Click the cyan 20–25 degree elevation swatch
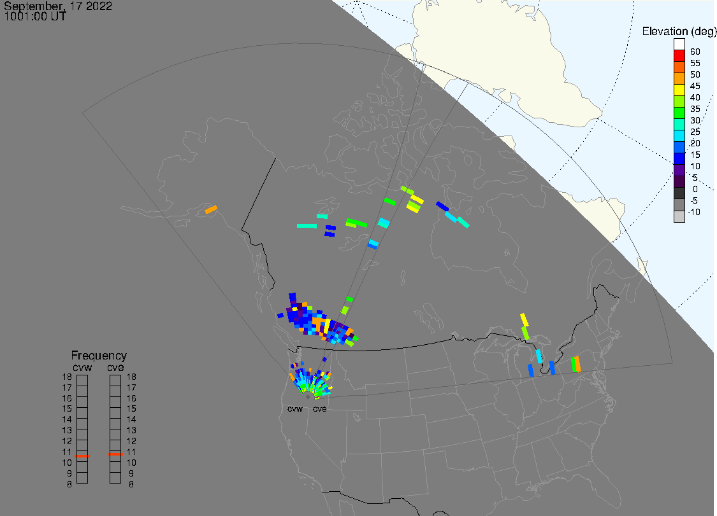This screenshot has height=516, width=717. pyautogui.click(x=679, y=136)
